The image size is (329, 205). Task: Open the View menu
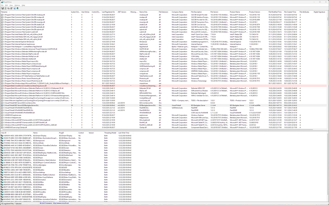click(x=11, y=5)
